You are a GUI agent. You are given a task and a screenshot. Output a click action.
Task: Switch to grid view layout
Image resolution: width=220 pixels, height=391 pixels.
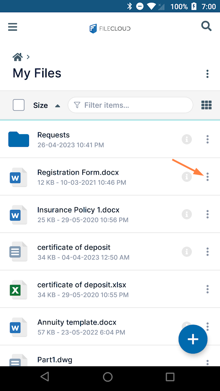206,105
